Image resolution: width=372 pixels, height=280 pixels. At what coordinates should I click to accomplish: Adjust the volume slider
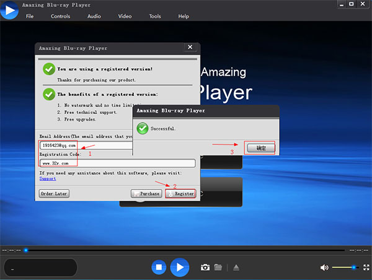[x=345, y=268]
